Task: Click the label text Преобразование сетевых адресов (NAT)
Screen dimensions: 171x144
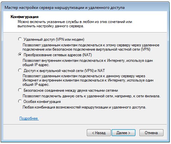Action: tap(58, 55)
